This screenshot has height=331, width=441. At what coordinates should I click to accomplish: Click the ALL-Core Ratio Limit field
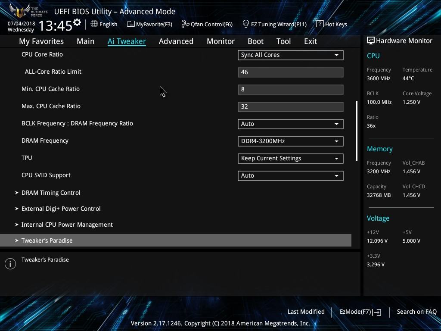[x=291, y=72]
